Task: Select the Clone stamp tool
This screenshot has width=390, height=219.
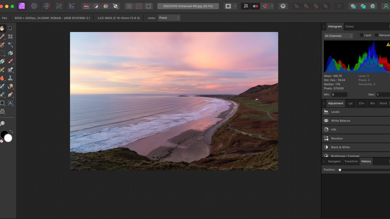Action: 10,78
